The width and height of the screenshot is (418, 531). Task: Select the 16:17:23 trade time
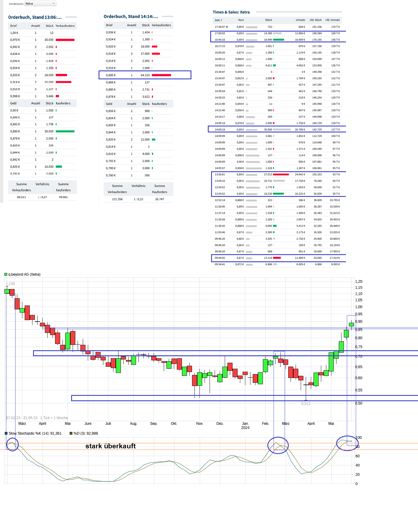coord(220,46)
